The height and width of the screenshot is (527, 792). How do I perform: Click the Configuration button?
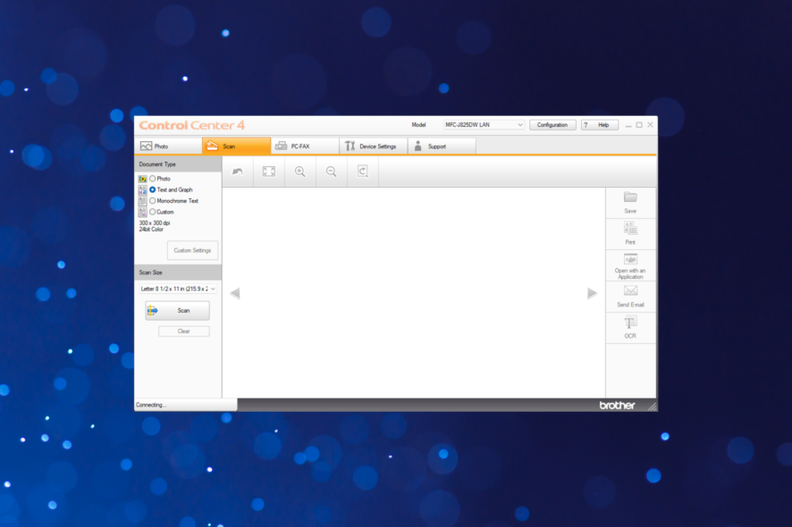pos(552,125)
